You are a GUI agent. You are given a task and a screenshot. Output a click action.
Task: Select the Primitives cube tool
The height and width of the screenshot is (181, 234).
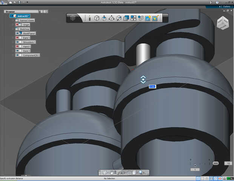pos(97,18)
